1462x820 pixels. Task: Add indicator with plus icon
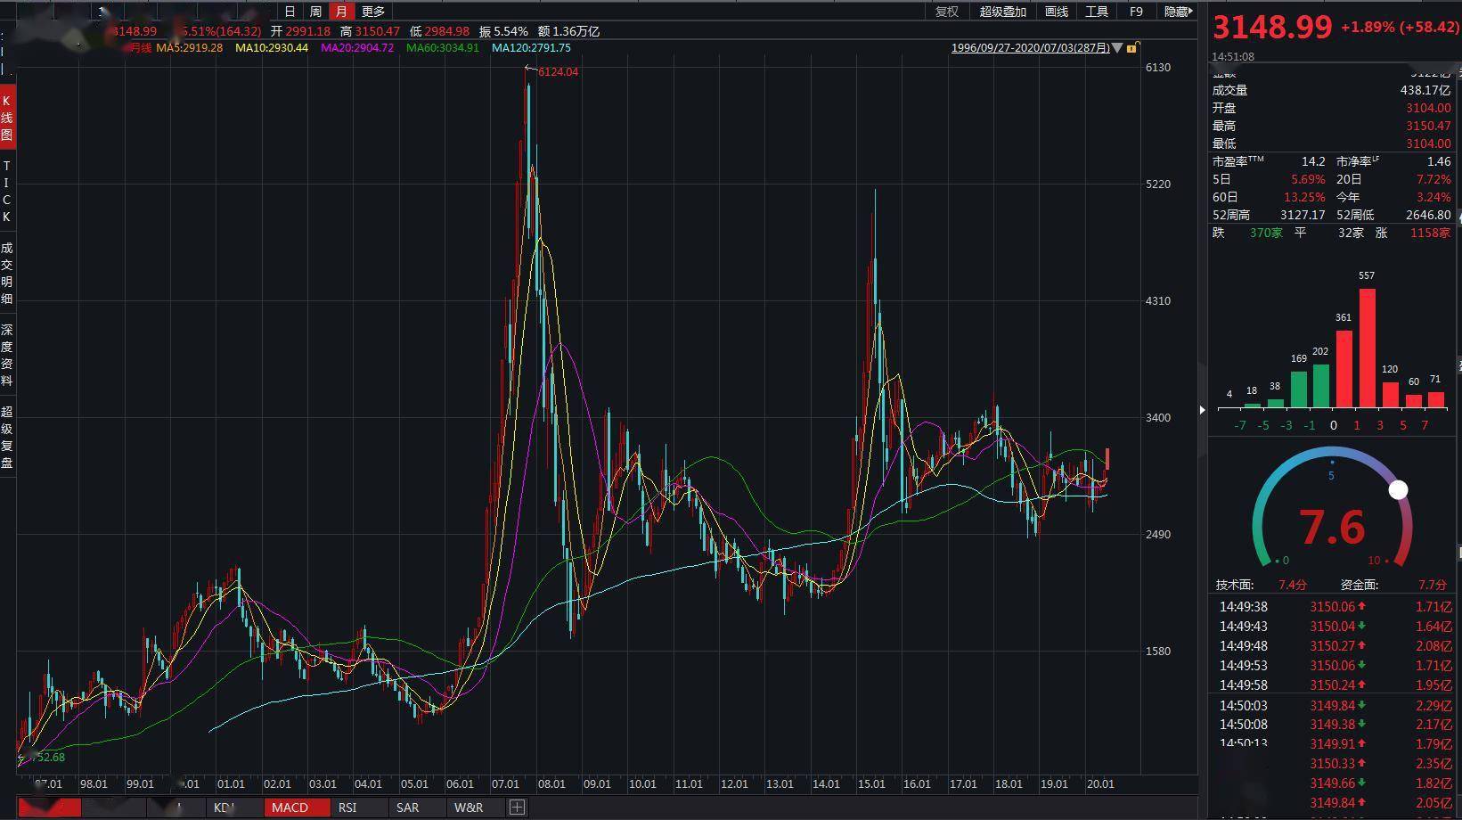(x=517, y=808)
